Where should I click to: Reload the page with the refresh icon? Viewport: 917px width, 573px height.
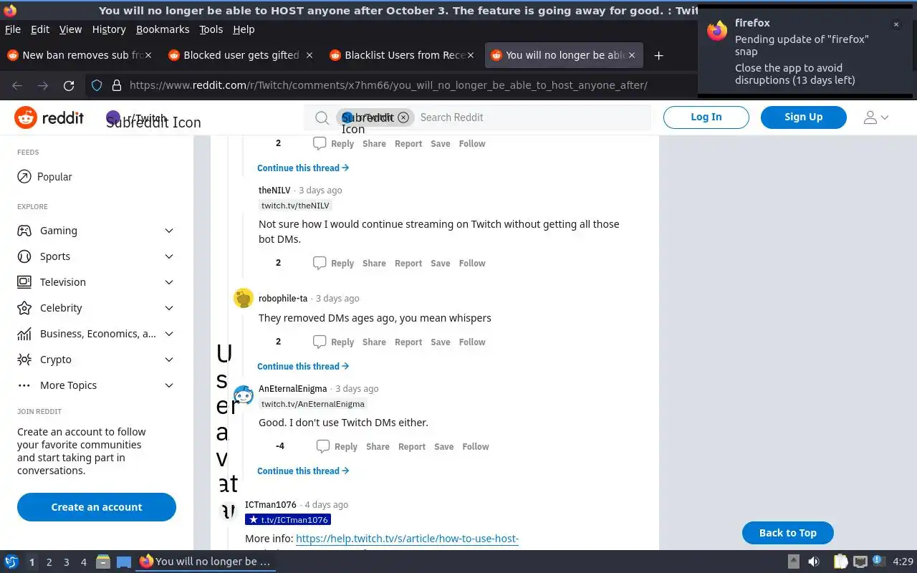point(69,85)
